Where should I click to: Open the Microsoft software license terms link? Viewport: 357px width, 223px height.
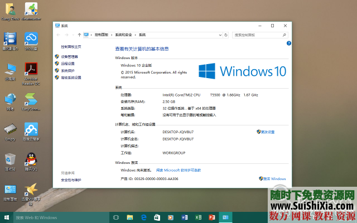pyautogui.click(x=178, y=170)
